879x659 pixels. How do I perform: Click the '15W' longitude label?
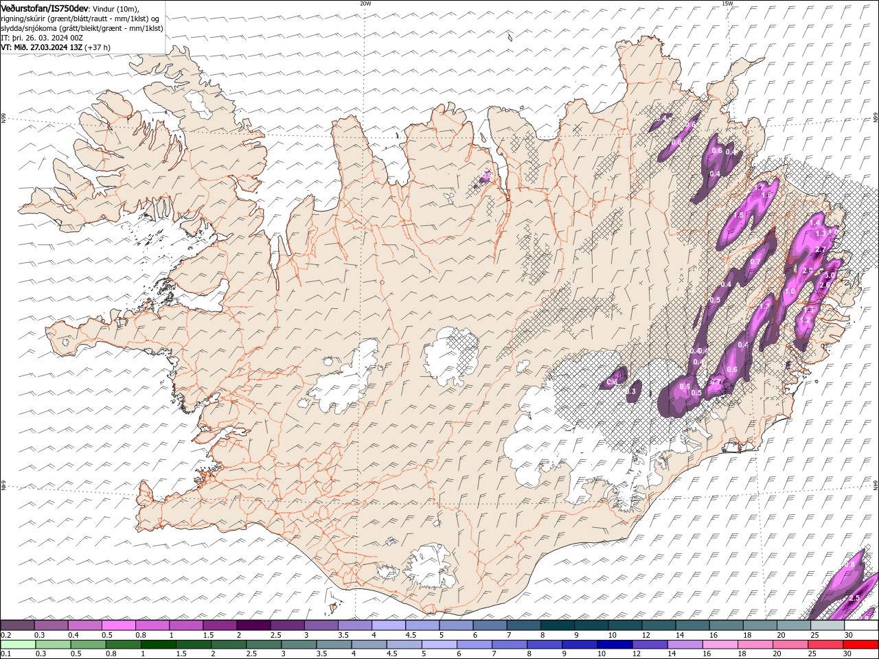[x=727, y=3]
